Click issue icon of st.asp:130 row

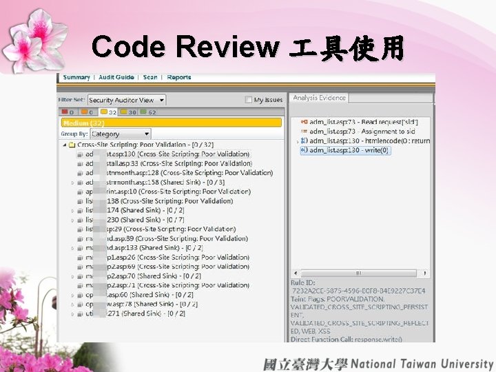[80, 154]
